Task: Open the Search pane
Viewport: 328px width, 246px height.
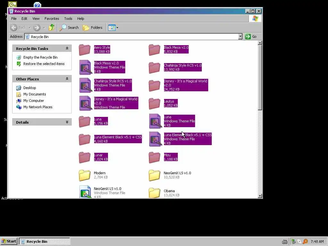Action: (69, 28)
